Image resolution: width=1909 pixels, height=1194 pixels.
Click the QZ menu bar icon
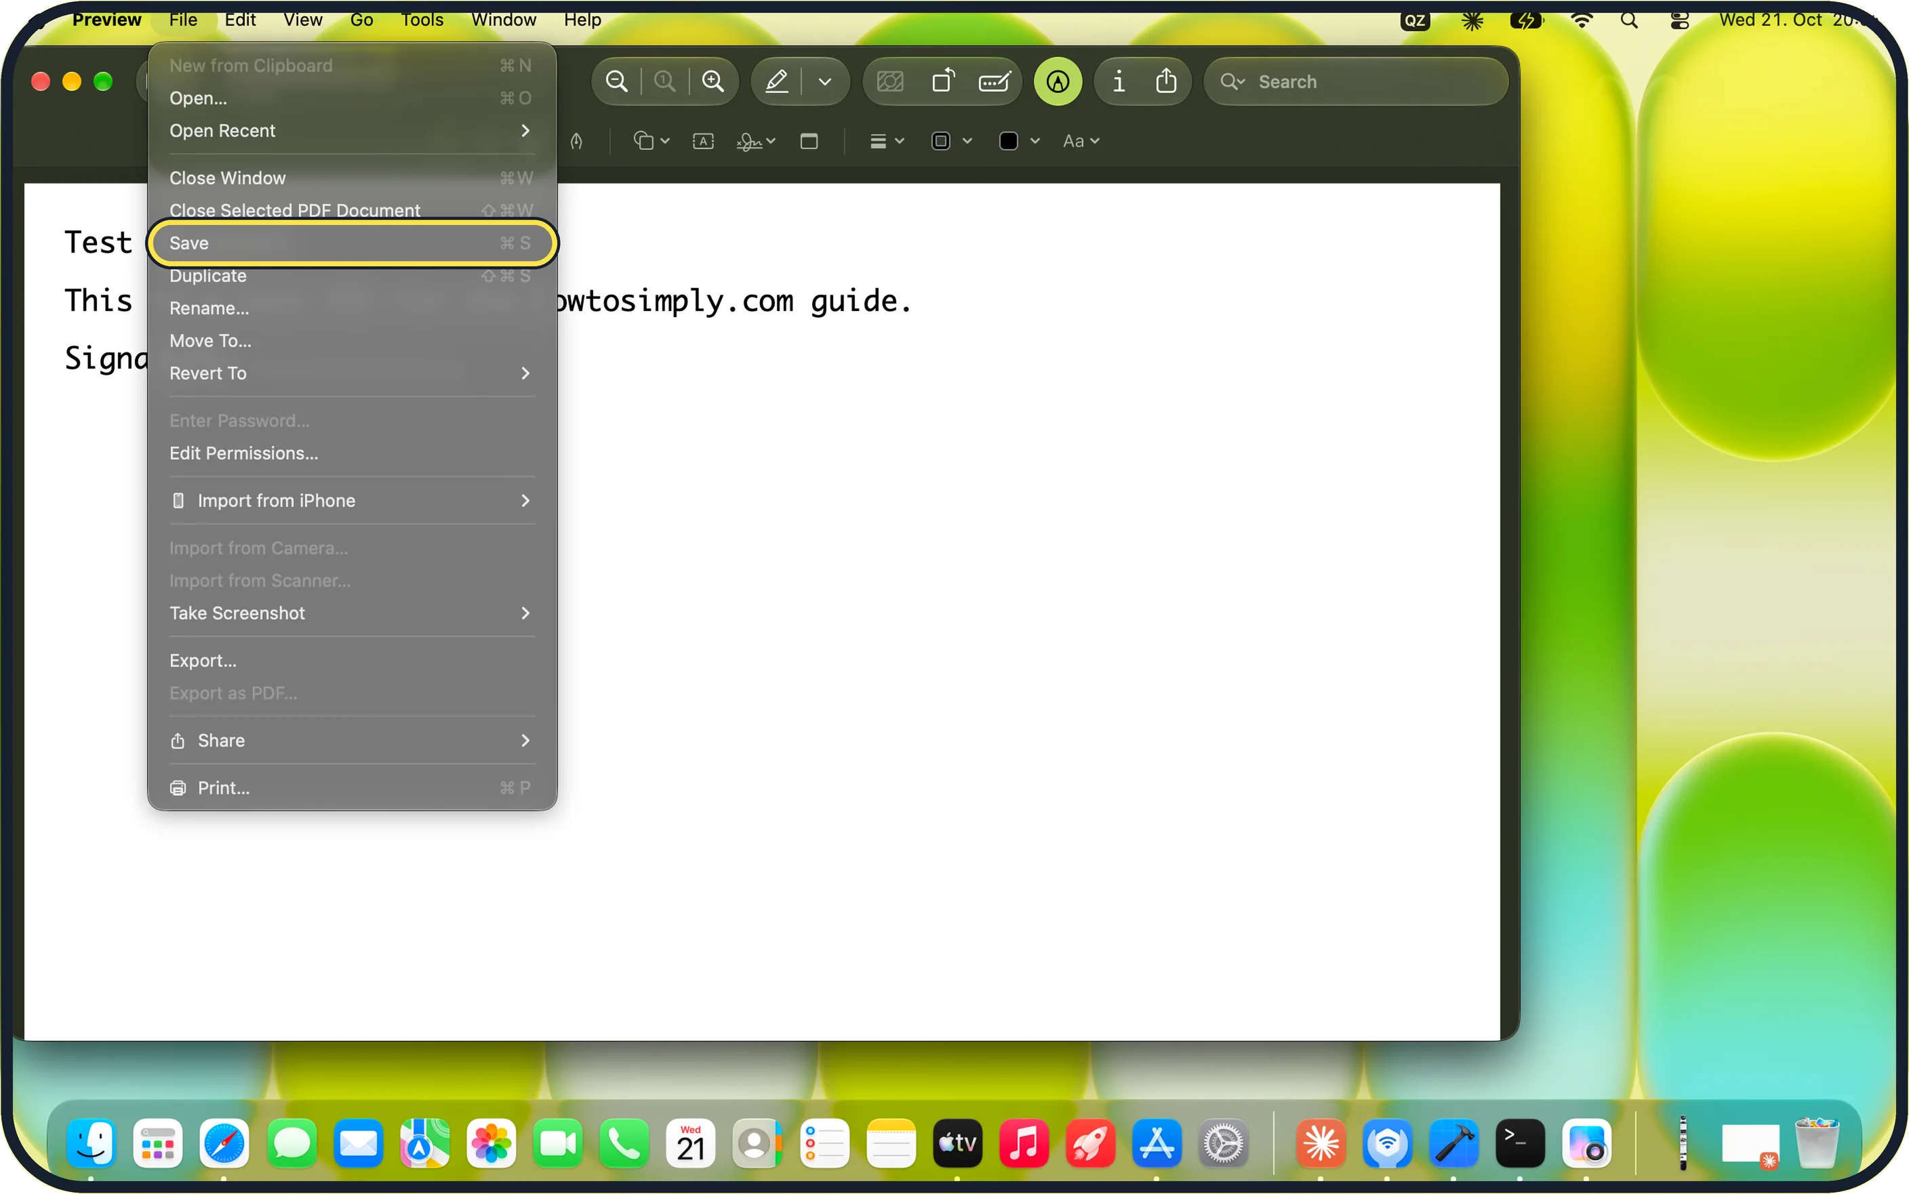[x=1415, y=20]
